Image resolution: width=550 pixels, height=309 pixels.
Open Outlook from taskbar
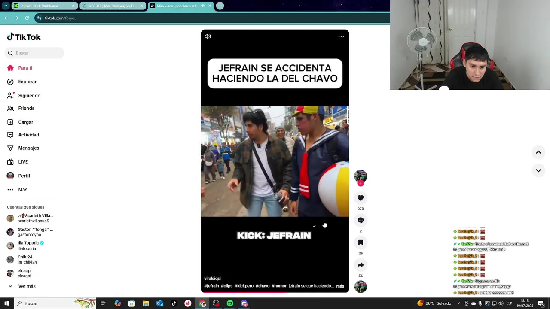click(160, 303)
